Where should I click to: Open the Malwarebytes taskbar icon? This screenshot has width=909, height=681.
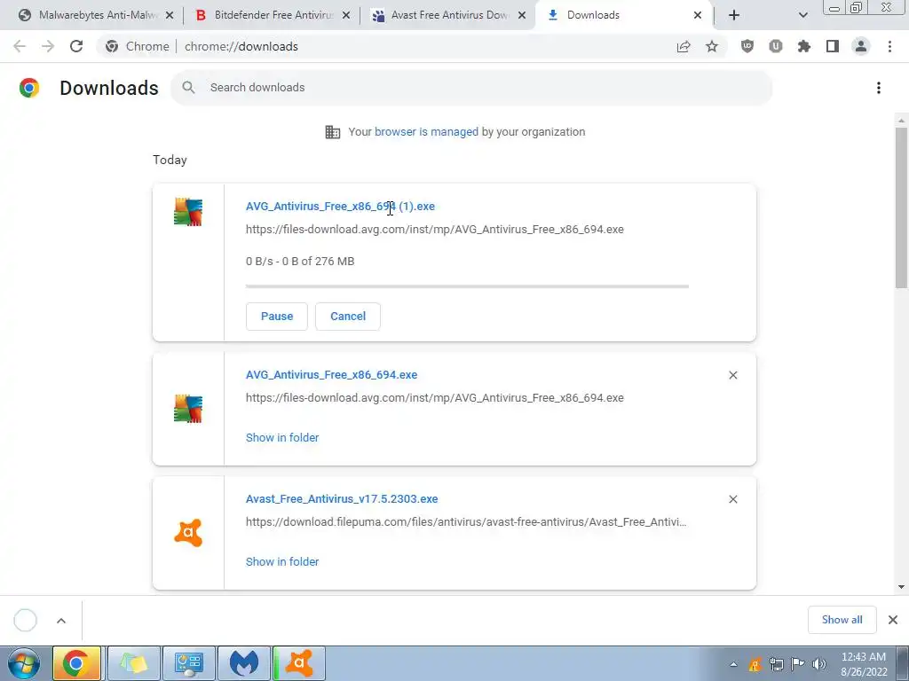[x=243, y=663]
